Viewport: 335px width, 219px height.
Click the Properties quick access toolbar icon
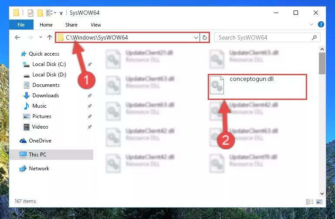click(30, 13)
